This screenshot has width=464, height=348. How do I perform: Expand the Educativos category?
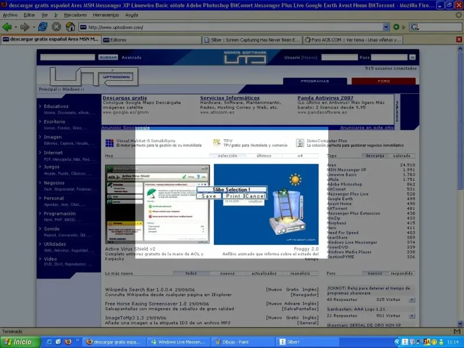(x=56, y=106)
